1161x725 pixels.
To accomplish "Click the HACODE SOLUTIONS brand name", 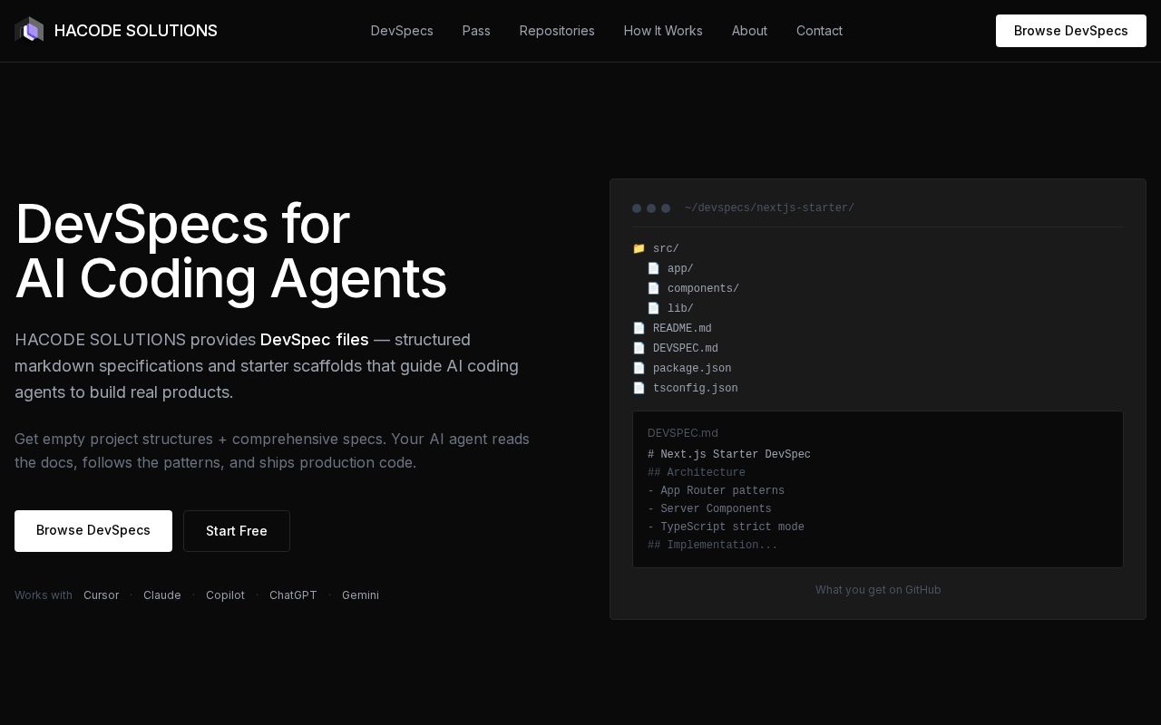I will pos(136,31).
